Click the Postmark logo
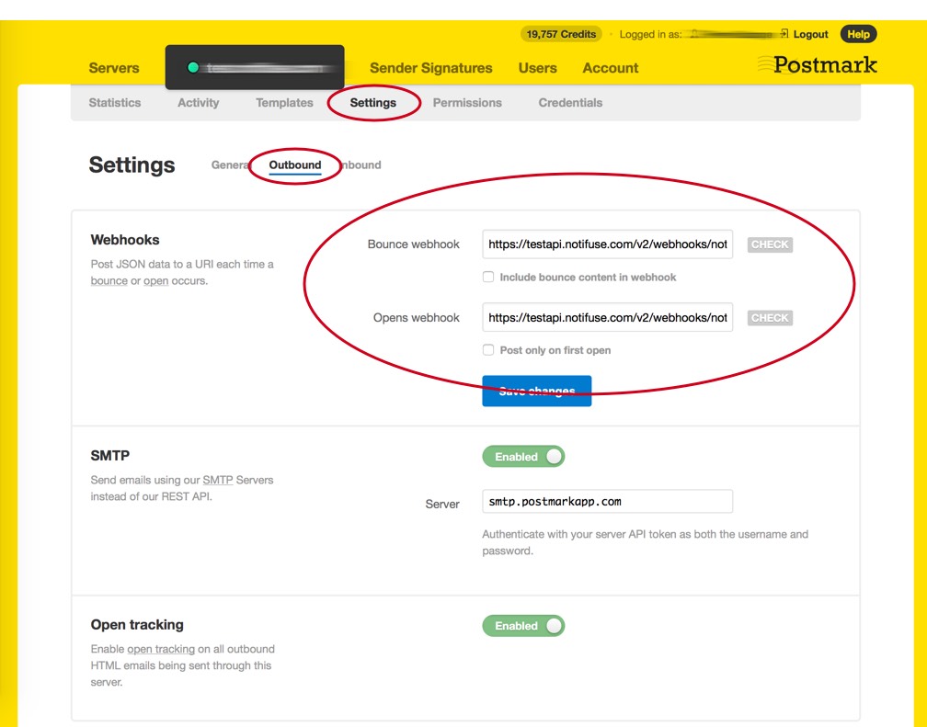Image resolution: width=927 pixels, height=727 pixels. [818, 65]
